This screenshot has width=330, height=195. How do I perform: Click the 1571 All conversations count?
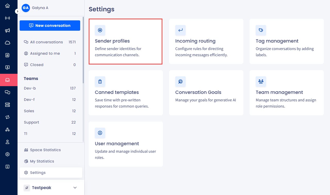[72, 42]
